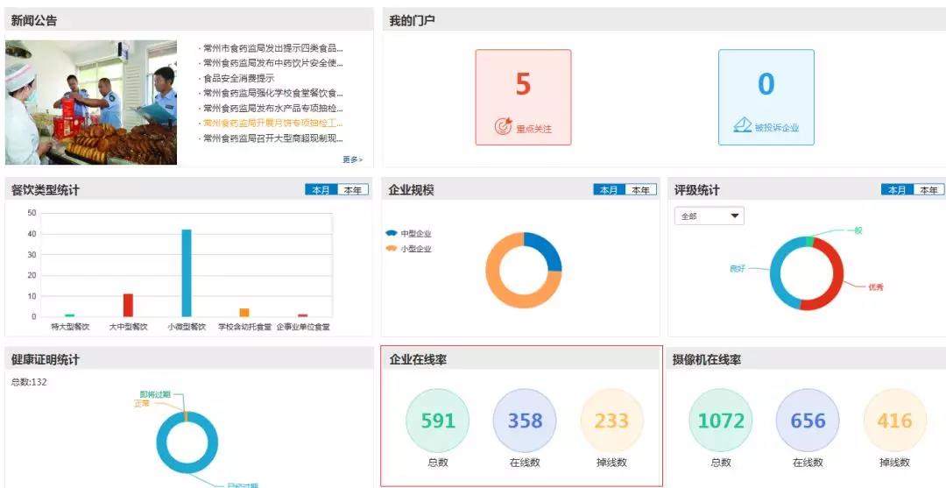This screenshot has width=946, height=488.
Task: Click the 大中型餐饮 red bar
Action: coord(128,305)
